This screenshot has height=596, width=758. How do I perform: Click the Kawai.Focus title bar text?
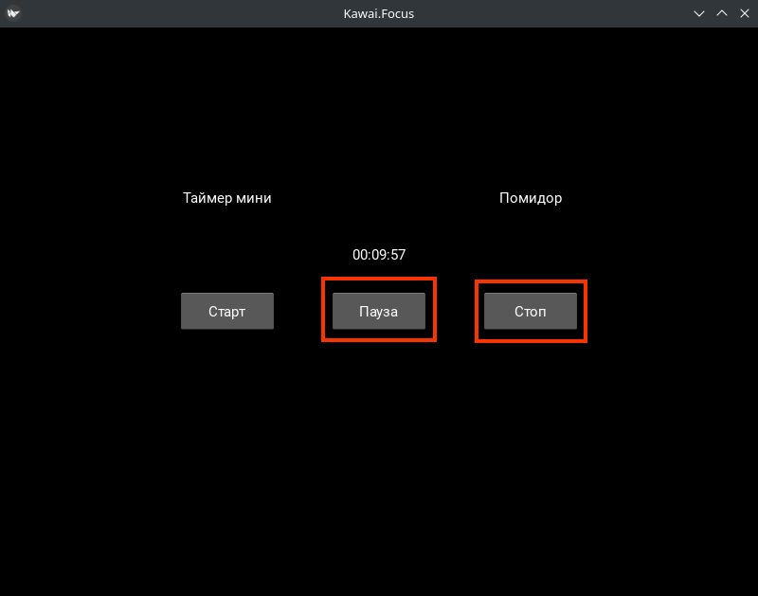[x=379, y=13]
